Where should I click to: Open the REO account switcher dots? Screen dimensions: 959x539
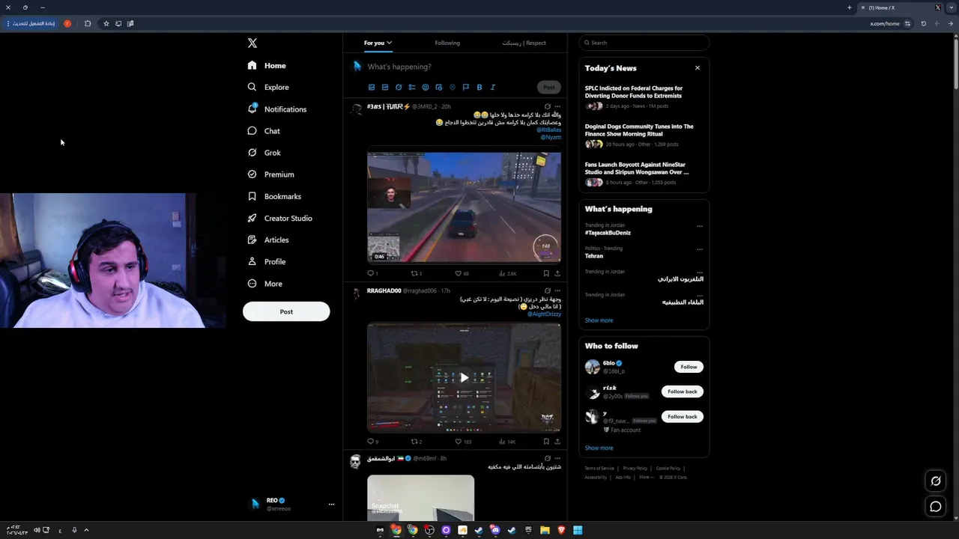click(x=331, y=505)
